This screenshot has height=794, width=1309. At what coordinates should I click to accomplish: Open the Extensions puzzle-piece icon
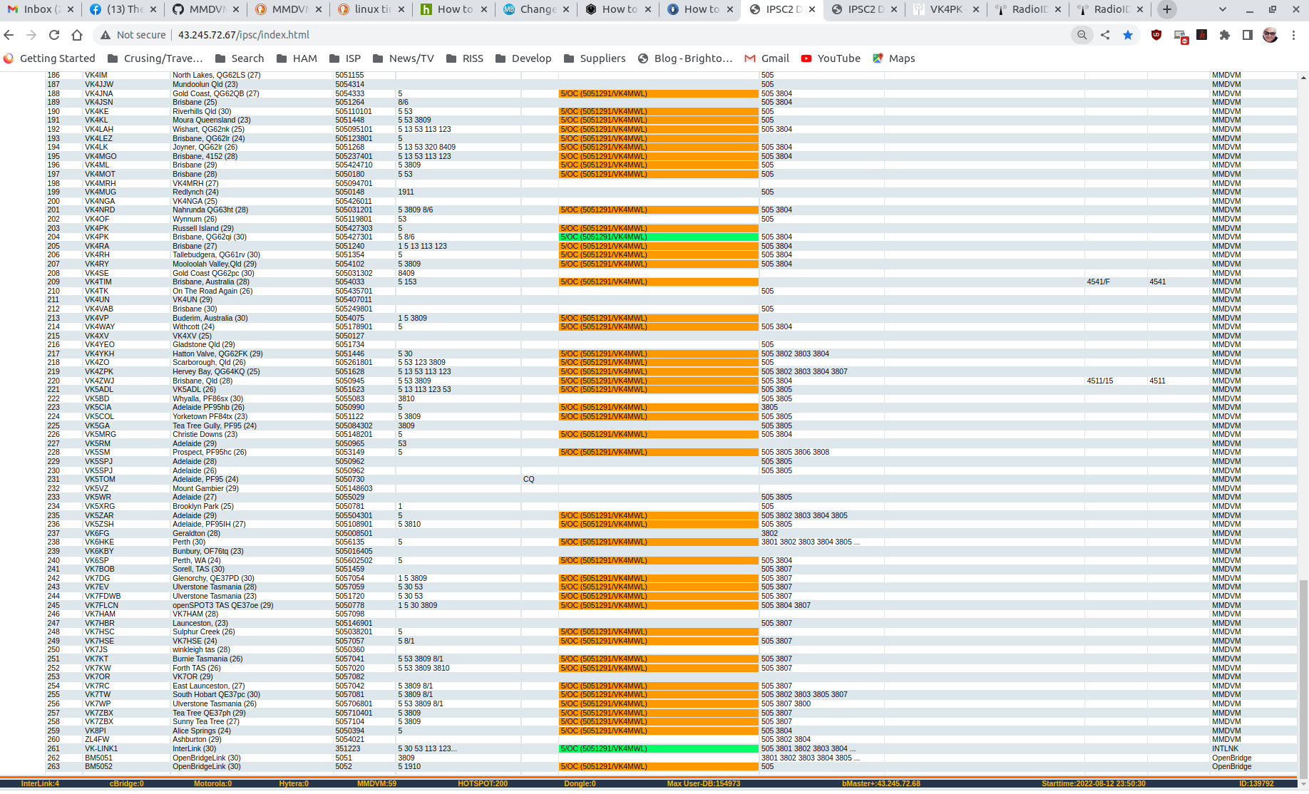click(x=1226, y=34)
